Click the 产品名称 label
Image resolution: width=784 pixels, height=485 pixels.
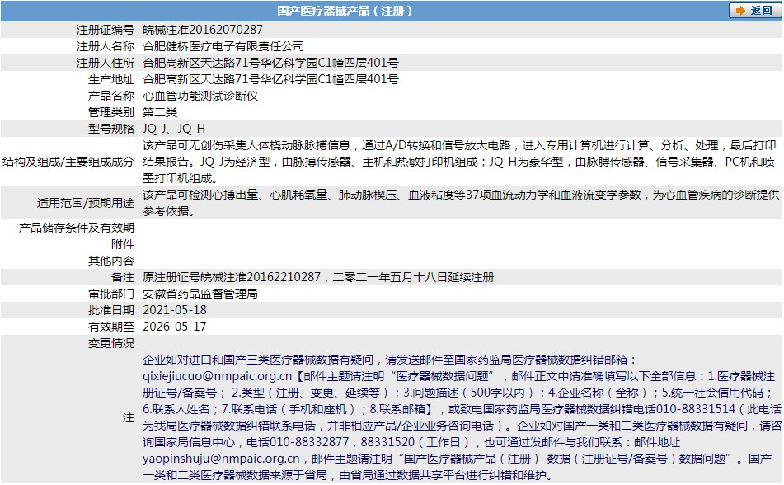tap(111, 96)
